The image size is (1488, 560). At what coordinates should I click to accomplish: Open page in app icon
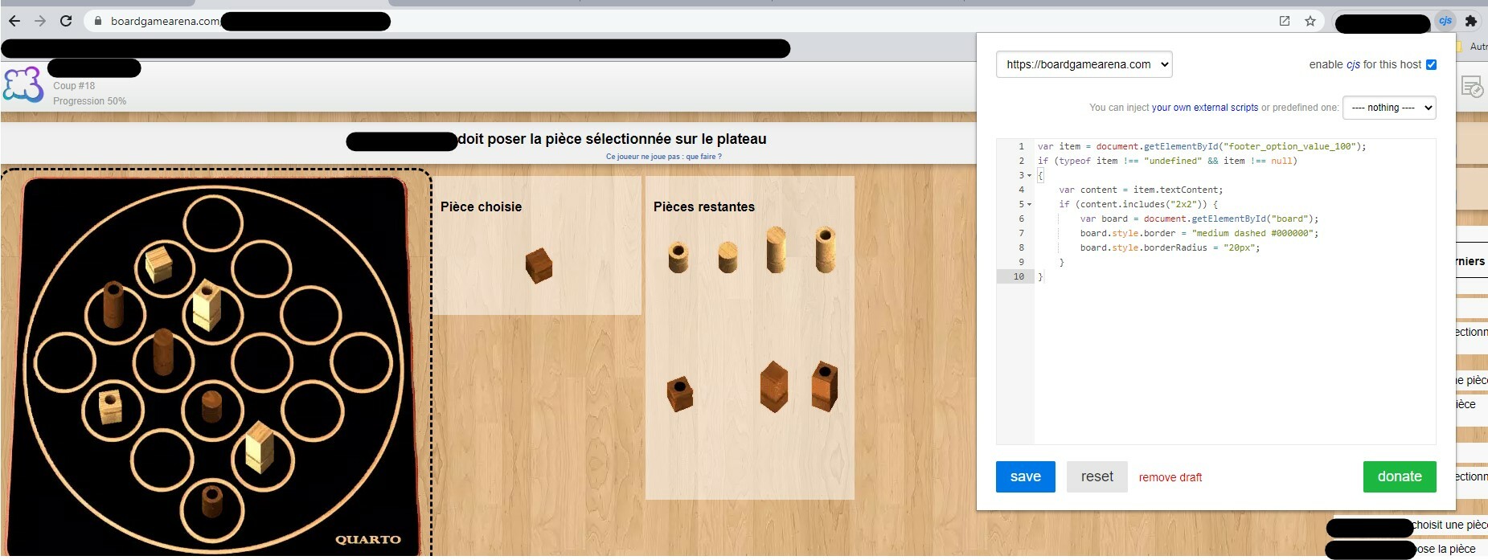[x=1285, y=21]
